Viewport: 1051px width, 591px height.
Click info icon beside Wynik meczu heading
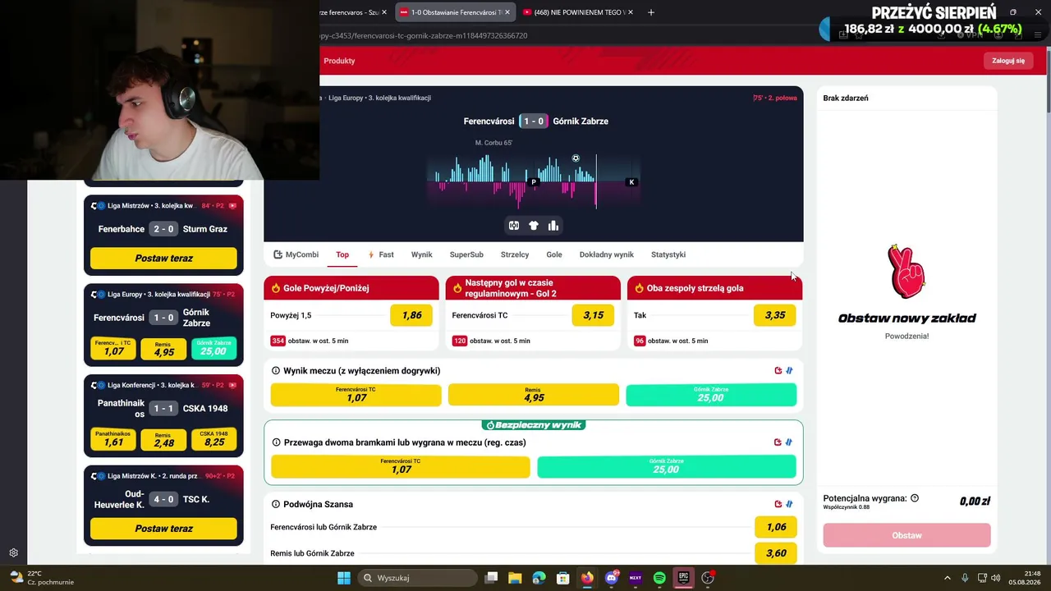click(x=276, y=371)
